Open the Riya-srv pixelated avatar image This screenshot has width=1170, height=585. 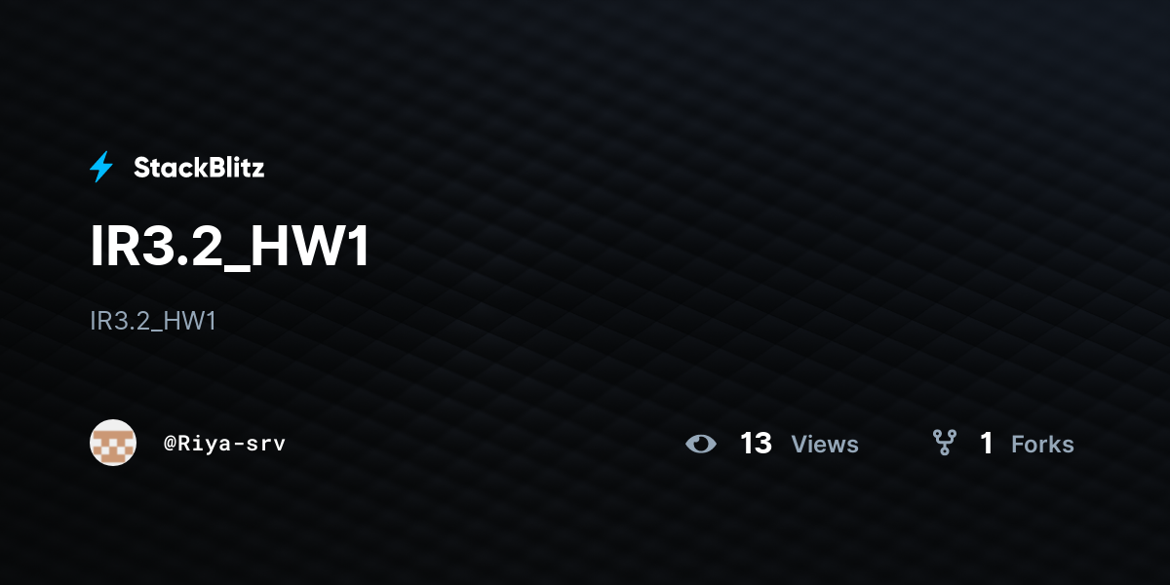point(113,443)
